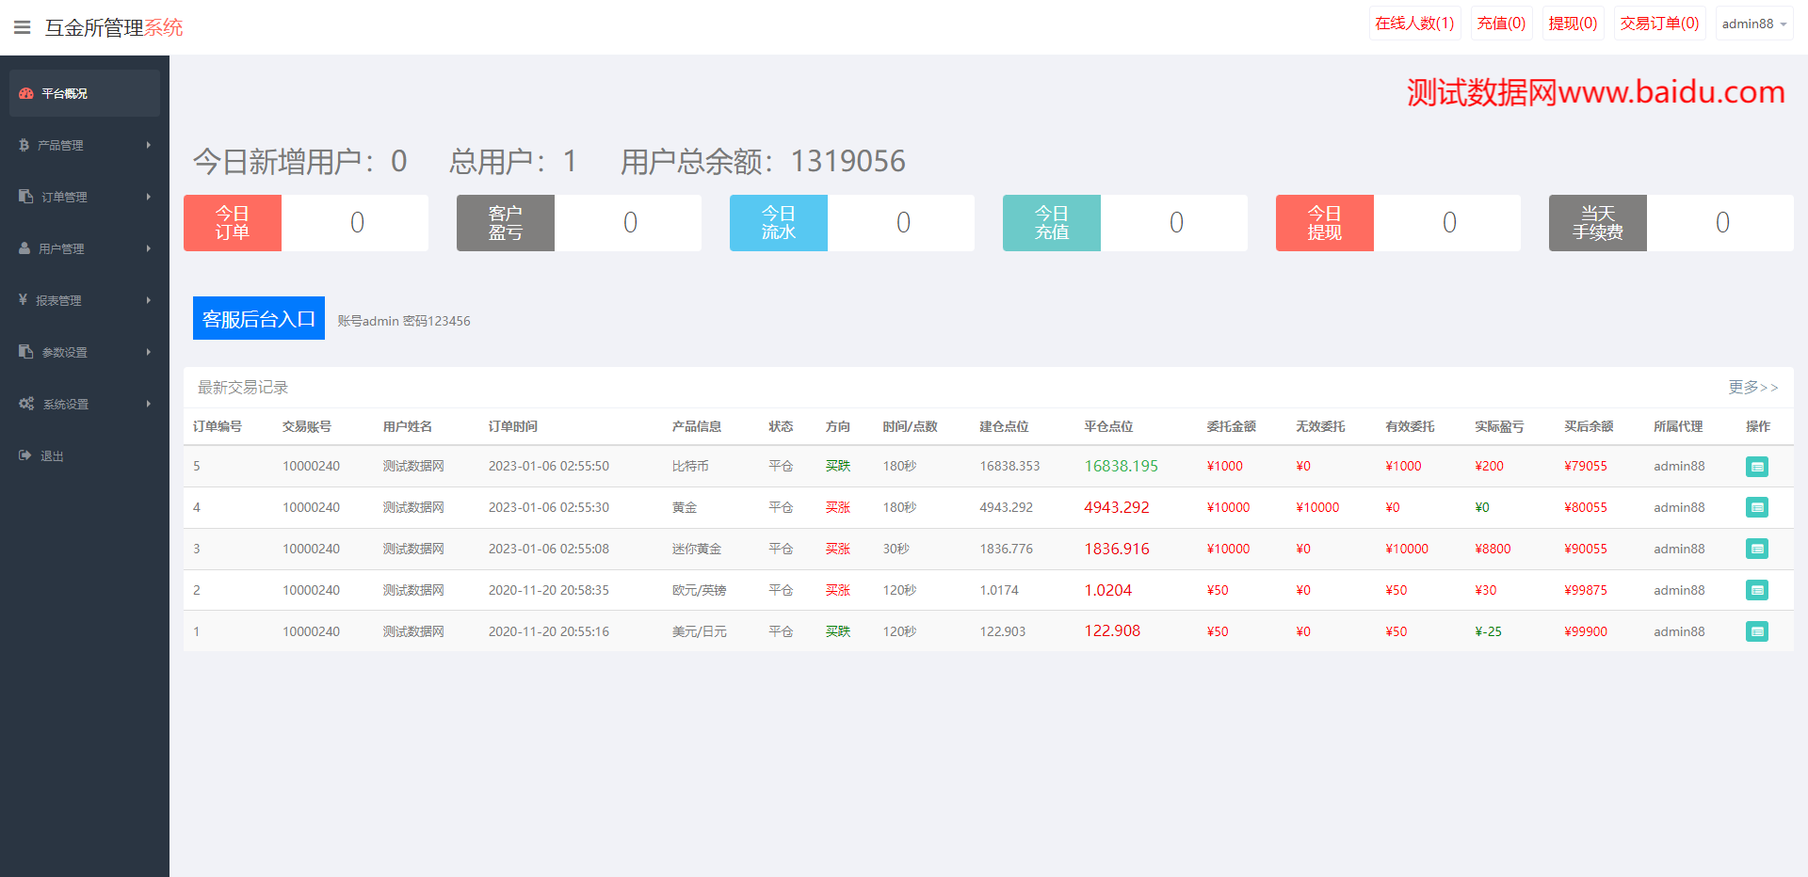Click the 更多>> link for trade records
Image resolution: width=1808 pixels, height=877 pixels.
[x=1752, y=387]
